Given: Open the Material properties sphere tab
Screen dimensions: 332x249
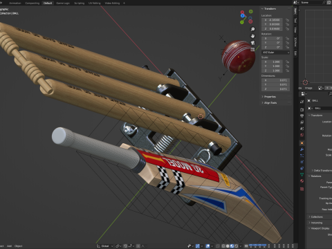Looking at the screenshot, I should (302, 181).
